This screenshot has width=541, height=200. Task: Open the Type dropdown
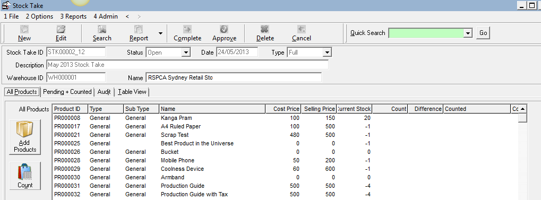tap(327, 53)
